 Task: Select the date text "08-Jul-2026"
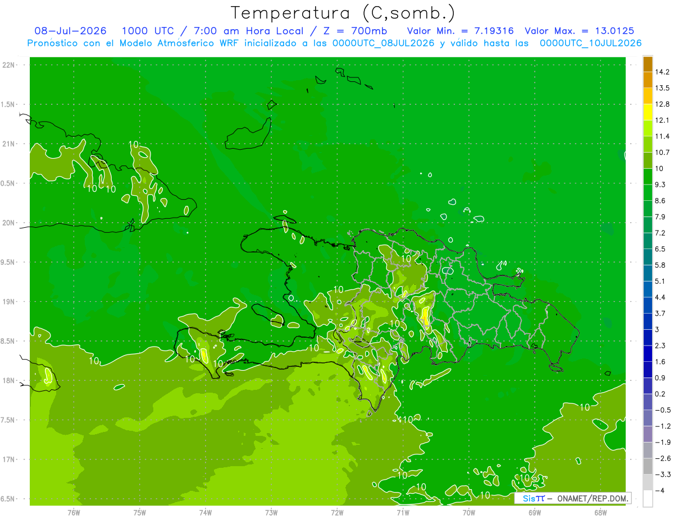click(70, 31)
